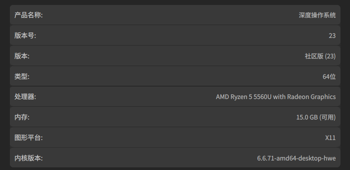The image size is (350, 170).
Task: Select the 6.6.71-amd64-desktop-hwe kernel version text
Action: [296, 158]
